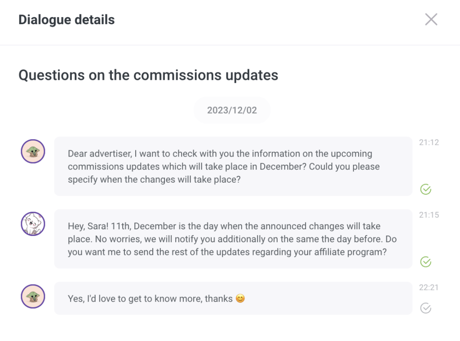Click the 21:15 time marker
The image size is (460, 341).
429,215
